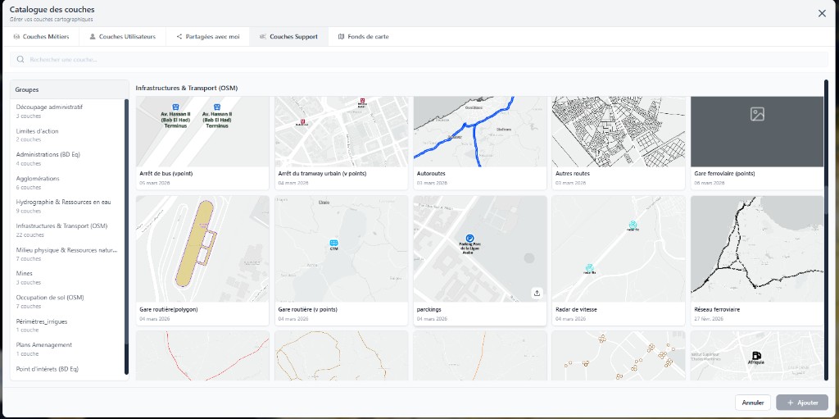Switch to Partagées avec moi tab

pos(207,37)
